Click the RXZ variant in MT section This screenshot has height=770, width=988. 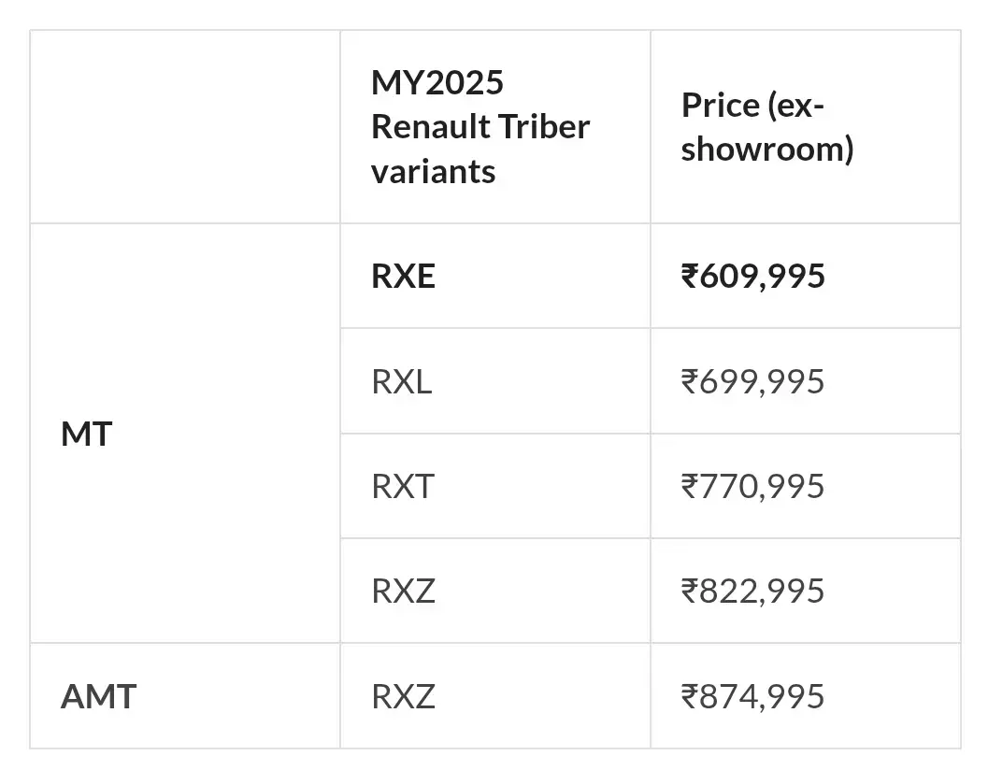pos(403,591)
